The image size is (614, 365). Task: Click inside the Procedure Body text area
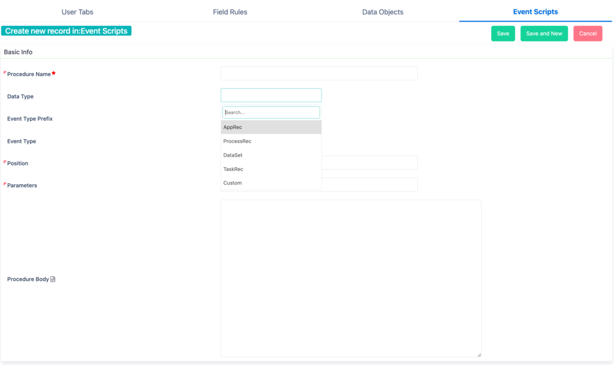[x=351, y=279]
